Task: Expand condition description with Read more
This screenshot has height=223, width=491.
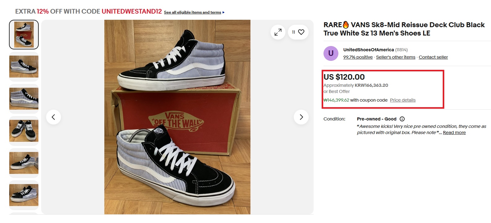Action: (x=454, y=133)
